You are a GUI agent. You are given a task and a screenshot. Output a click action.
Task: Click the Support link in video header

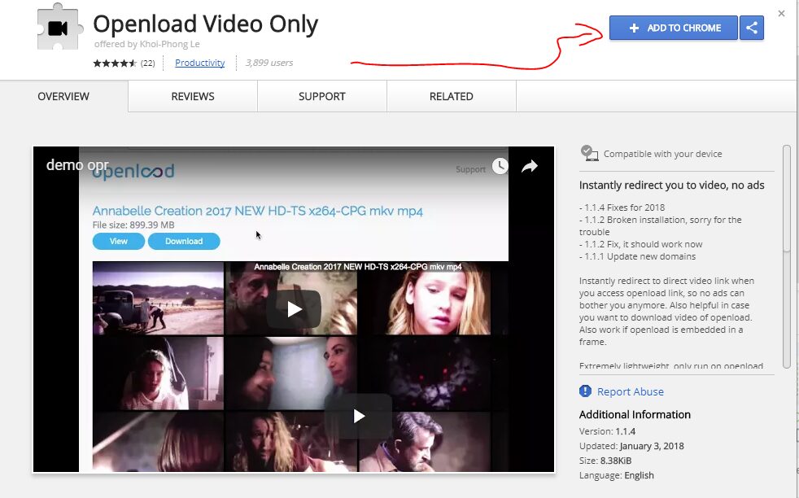pyautogui.click(x=470, y=169)
